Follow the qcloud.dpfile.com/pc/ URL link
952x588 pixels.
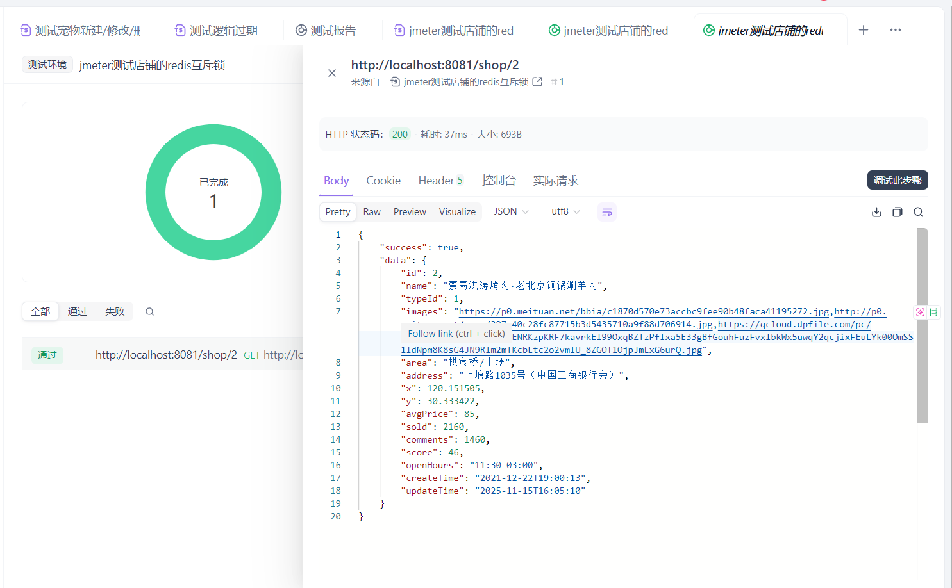(794, 325)
